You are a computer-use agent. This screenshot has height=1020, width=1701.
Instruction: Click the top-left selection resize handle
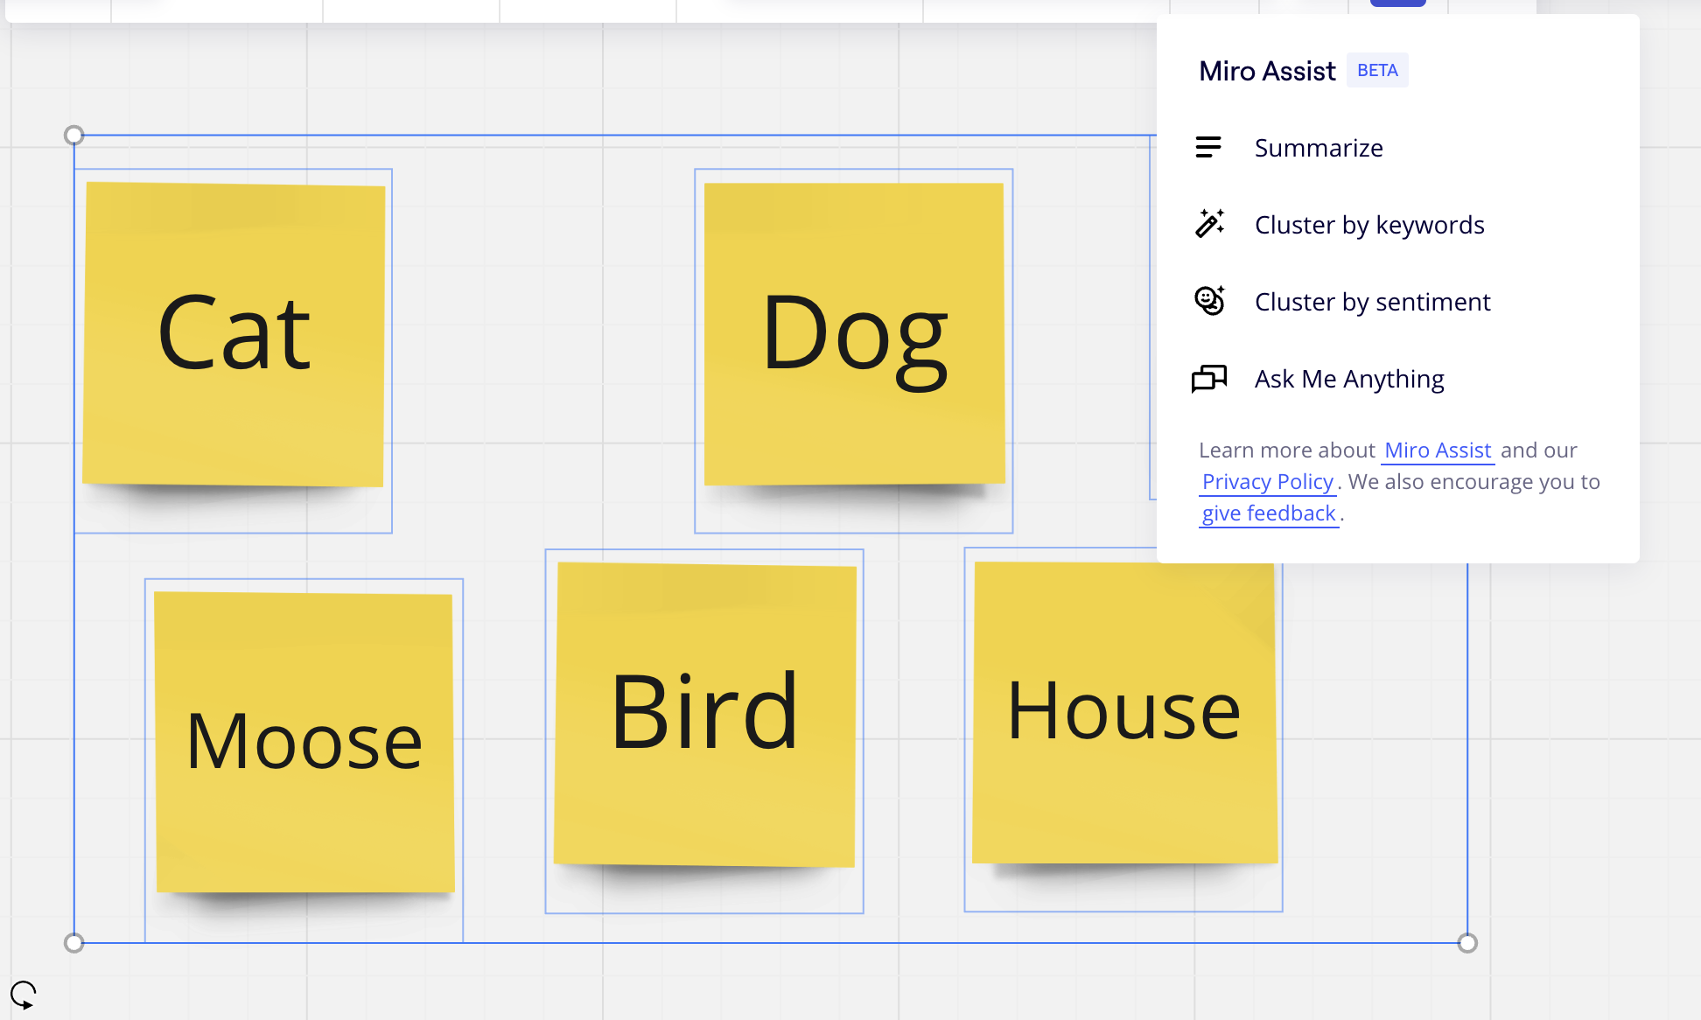coord(74,135)
